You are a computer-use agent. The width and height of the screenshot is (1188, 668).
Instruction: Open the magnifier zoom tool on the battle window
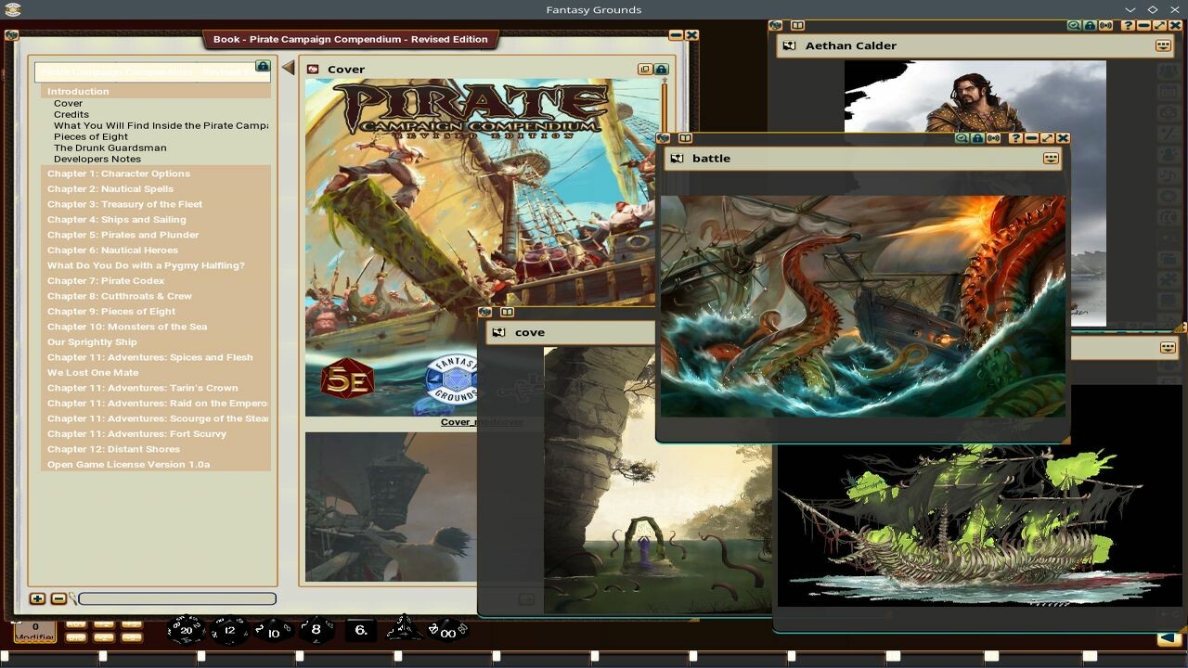[x=962, y=137]
